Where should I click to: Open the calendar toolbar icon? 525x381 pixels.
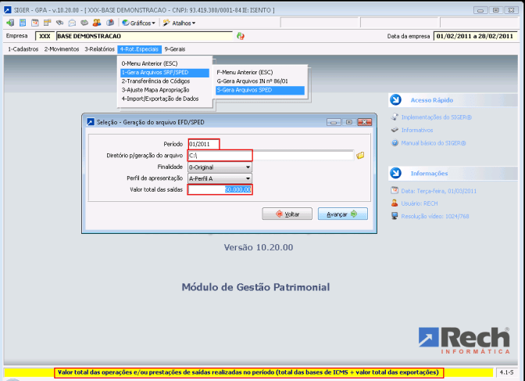[x=35, y=23]
